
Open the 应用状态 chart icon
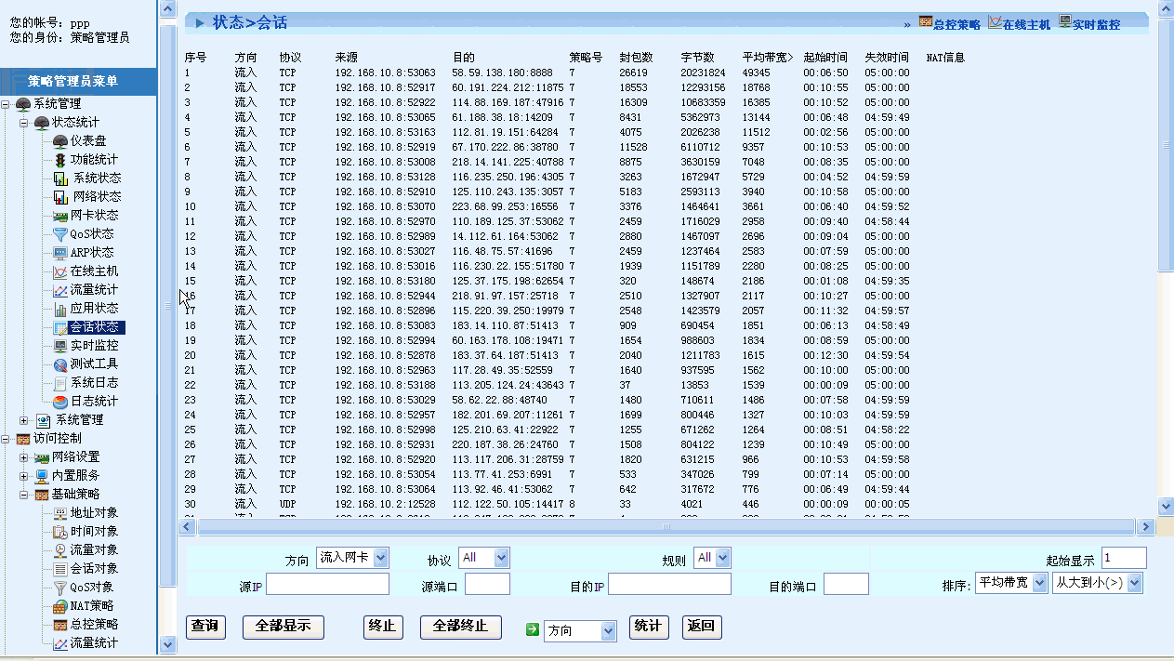(60, 309)
